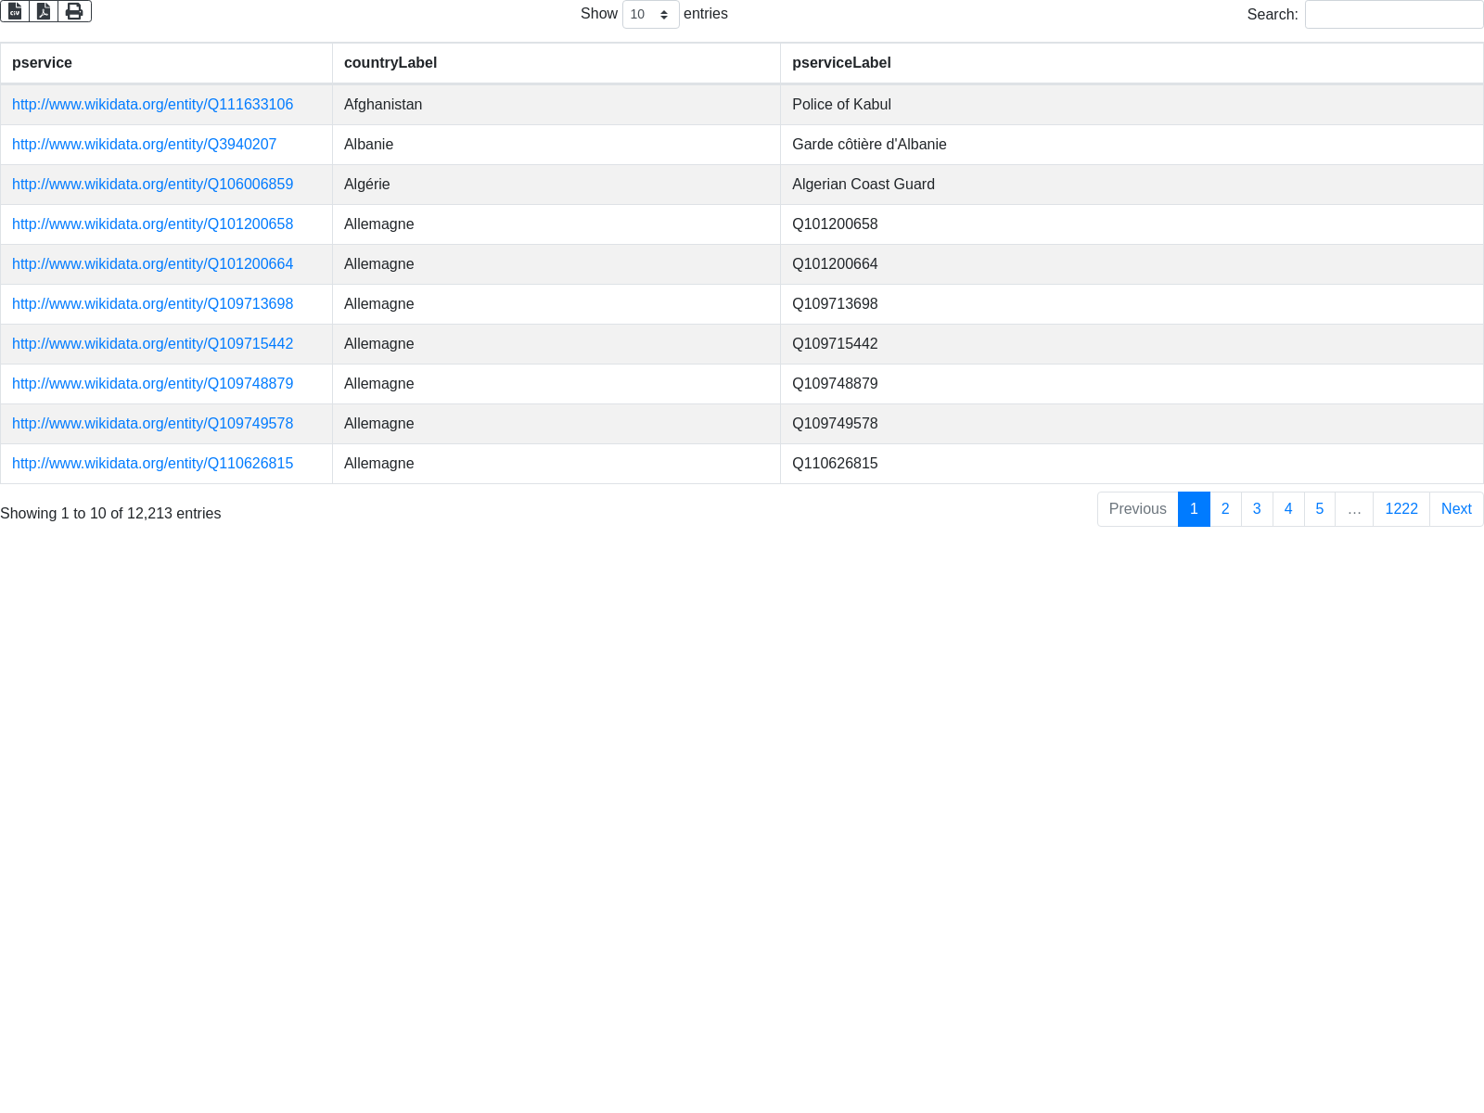Navigate to page 5
The image size is (1484, 1113).
click(1319, 509)
